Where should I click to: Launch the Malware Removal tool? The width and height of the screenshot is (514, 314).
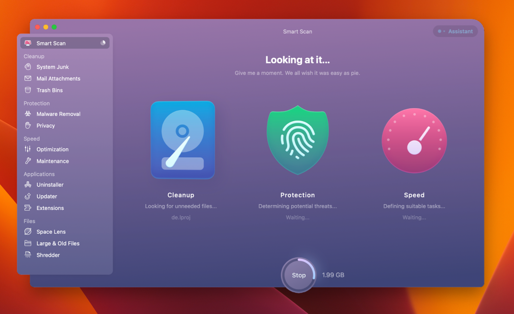pos(58,114)
